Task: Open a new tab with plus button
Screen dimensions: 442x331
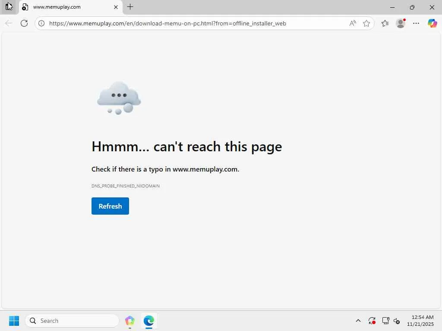Action: point(130,7)
